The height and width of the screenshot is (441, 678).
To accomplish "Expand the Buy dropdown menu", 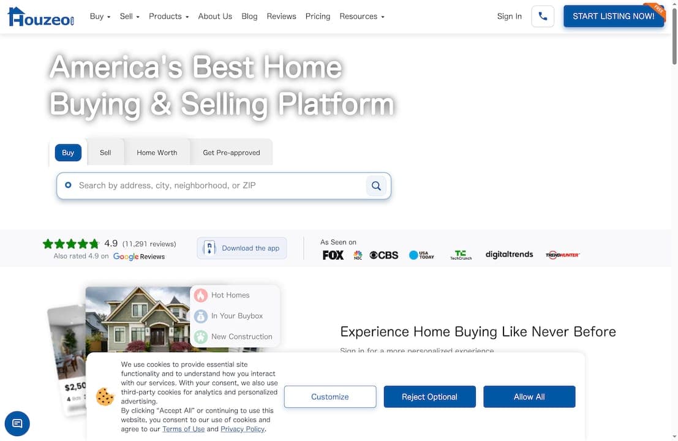I will 100,17.
